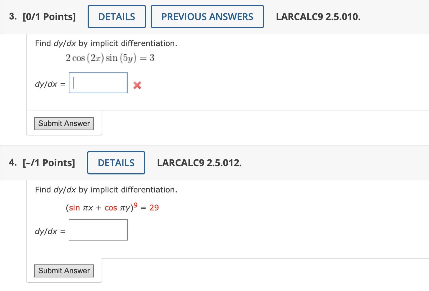Click the dy/dx answer field for question 4
Screen dimensions: 429x291
point(98,230)
